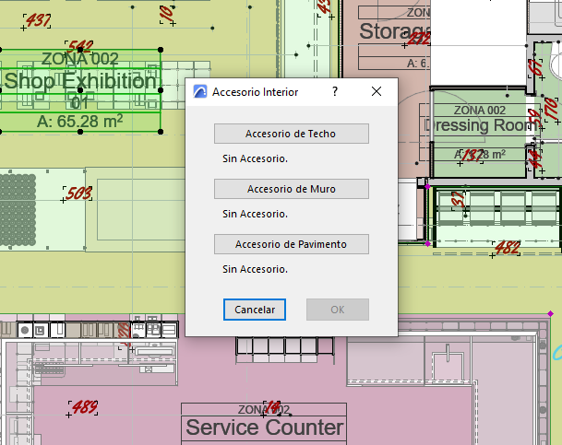
Task: Click the ArchiCAD icon in dialog title
Action: tap(199, 92)
